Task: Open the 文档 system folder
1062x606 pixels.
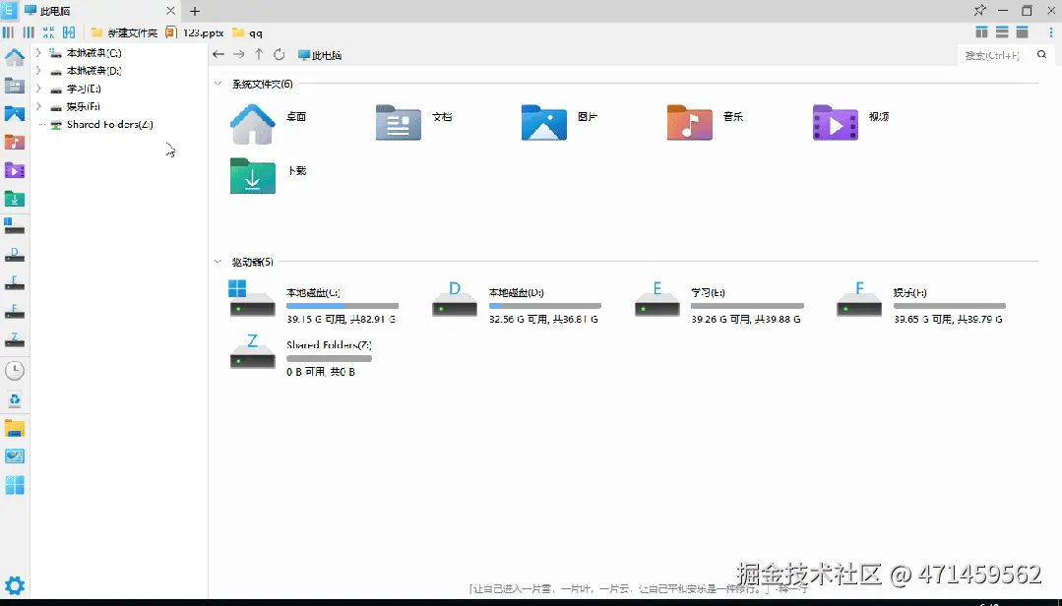Action: coord(413,123)
